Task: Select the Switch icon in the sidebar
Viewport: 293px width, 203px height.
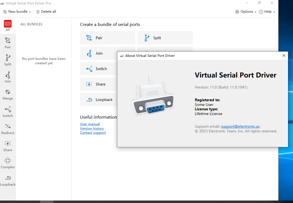Action: (x=7, y=111)
